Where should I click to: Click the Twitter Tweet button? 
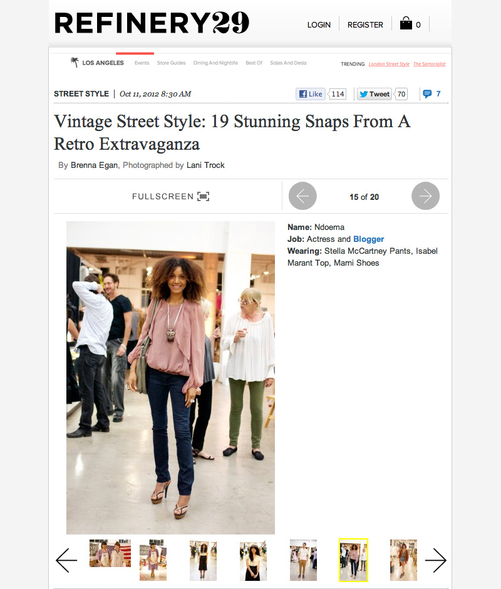click(x=374, y=94)
